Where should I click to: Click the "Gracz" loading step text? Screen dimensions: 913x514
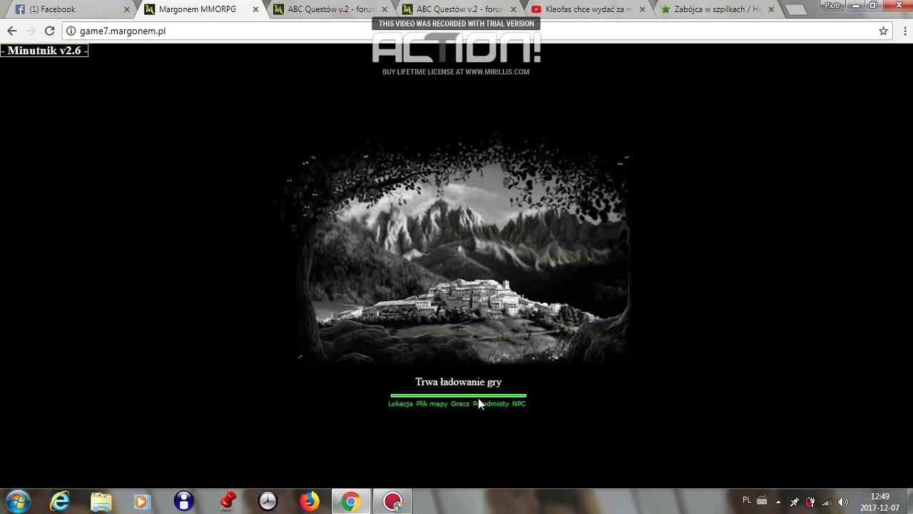click(460, 404)
